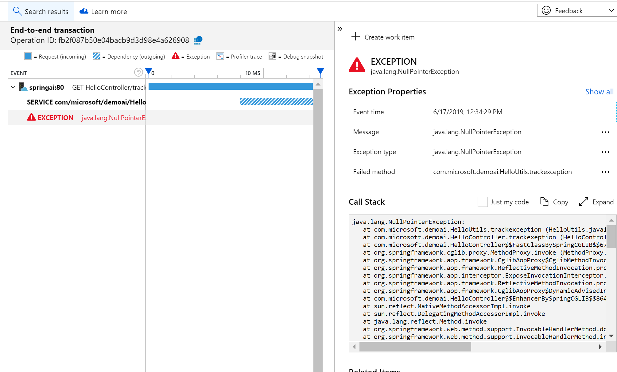Click the springai:80 server icon

click(23, 87)
